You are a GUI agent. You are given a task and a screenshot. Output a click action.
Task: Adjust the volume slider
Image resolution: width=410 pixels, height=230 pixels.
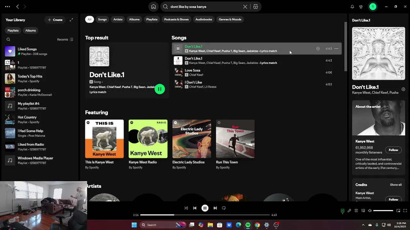pos(383,211)
